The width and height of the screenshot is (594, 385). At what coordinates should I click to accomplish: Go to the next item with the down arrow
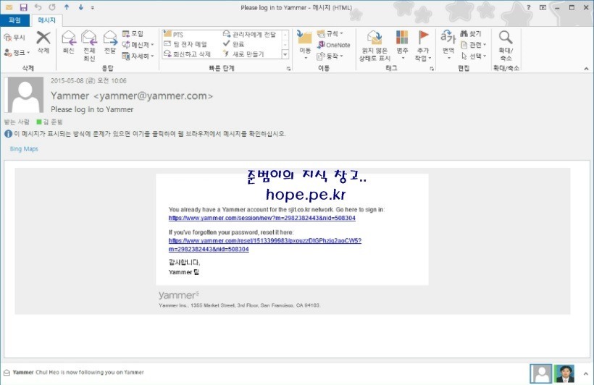tap(80, 7)
